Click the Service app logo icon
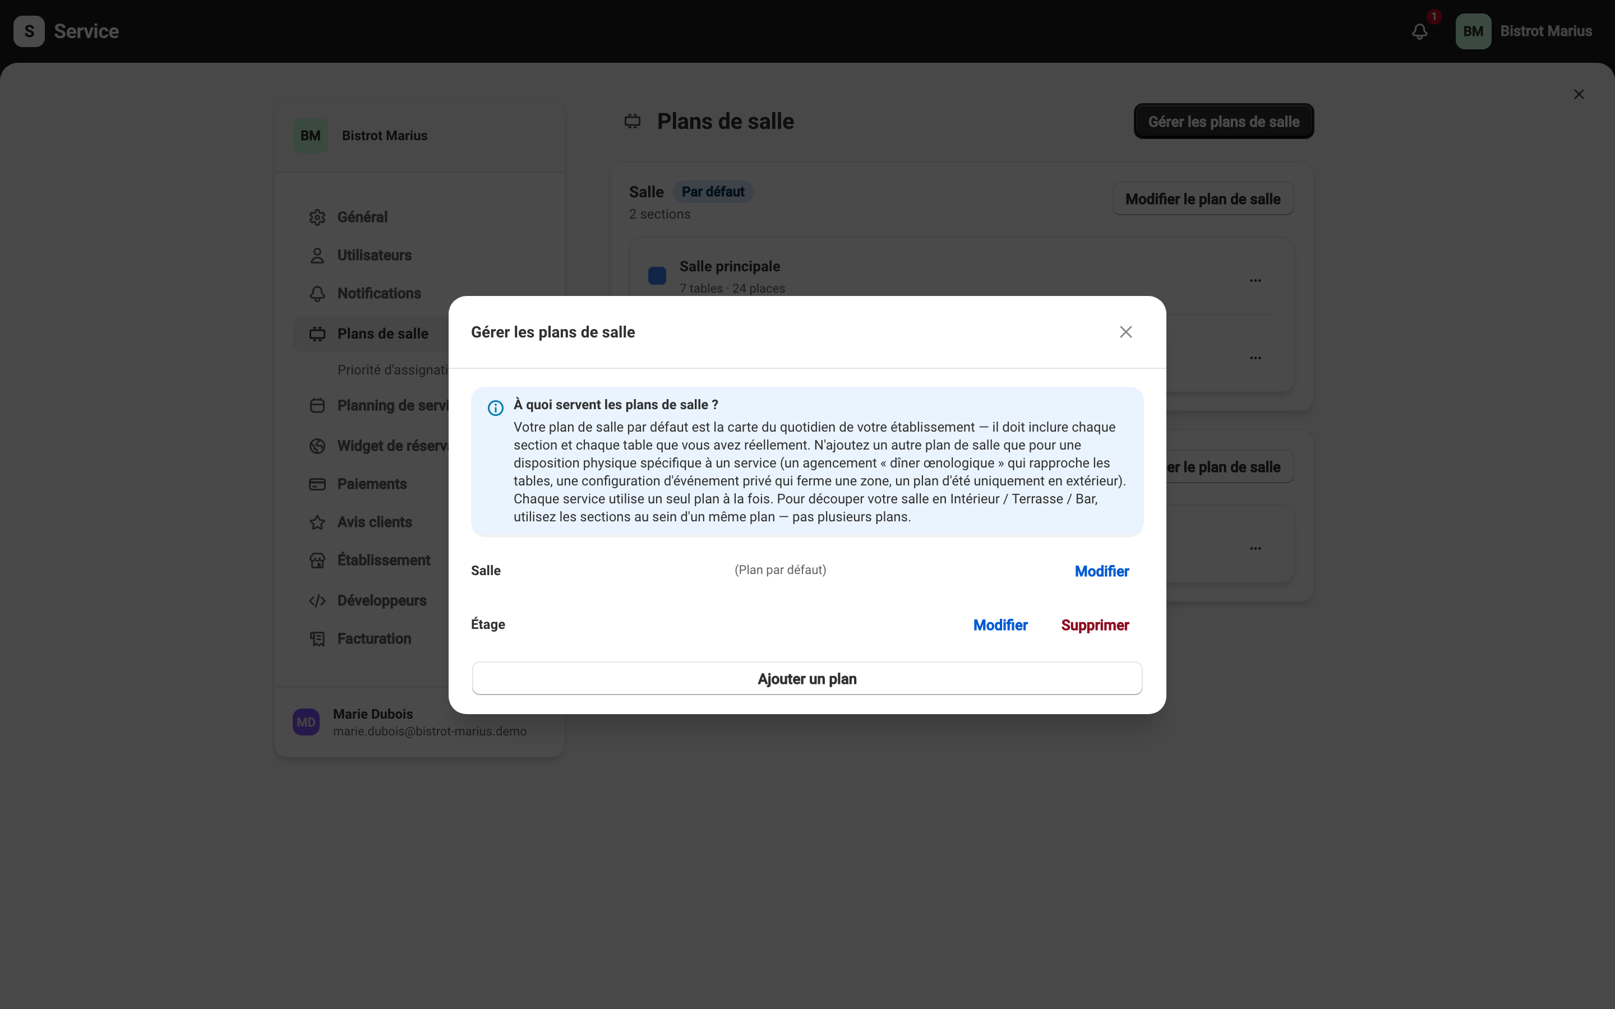Viewport: 1615px width, 1009px height. 29,31
